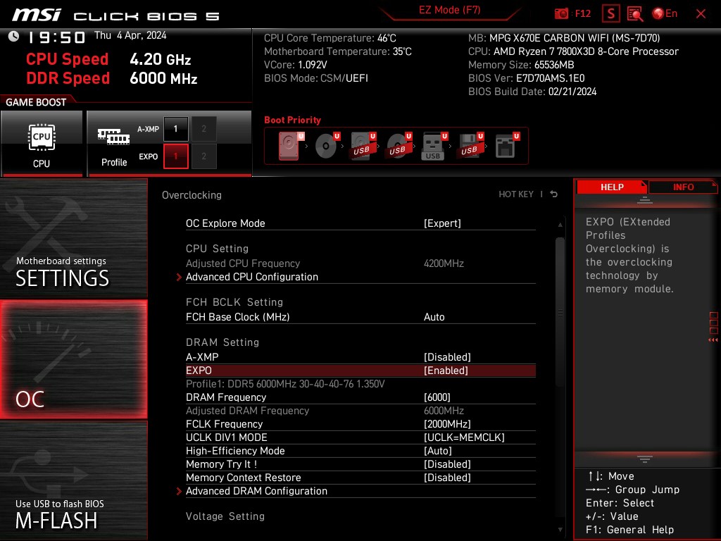Toggle EXPO profile 2
Viewport: 721px width, 541px height.
(203, 156)
